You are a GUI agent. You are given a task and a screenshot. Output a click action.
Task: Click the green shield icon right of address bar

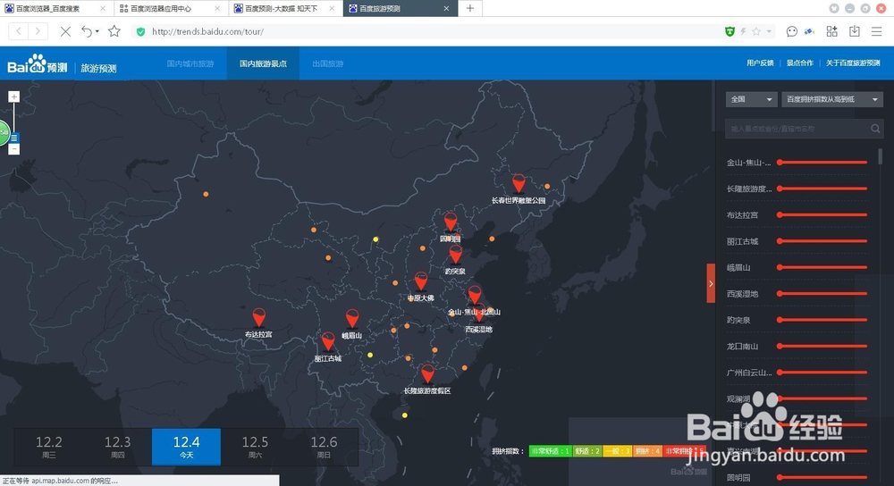click(730, 32)
